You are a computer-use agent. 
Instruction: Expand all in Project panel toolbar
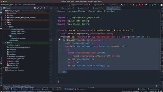(x=38, y=8)
